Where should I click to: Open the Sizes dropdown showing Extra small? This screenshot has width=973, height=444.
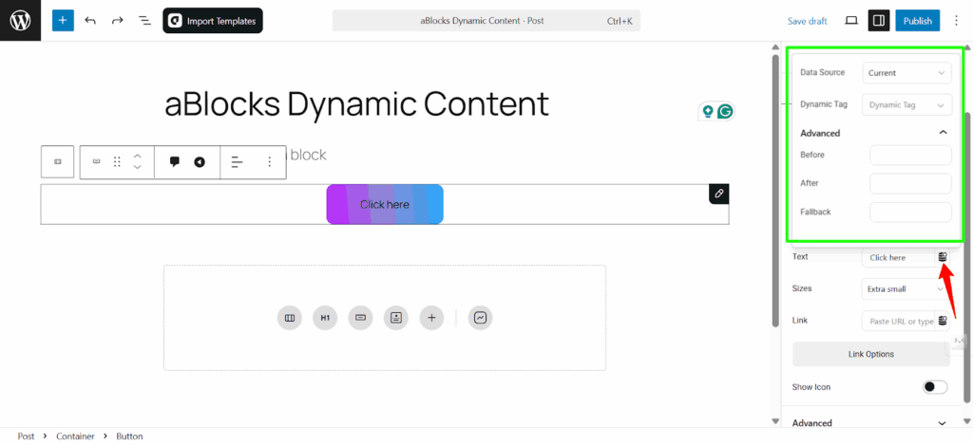[906, 288]
